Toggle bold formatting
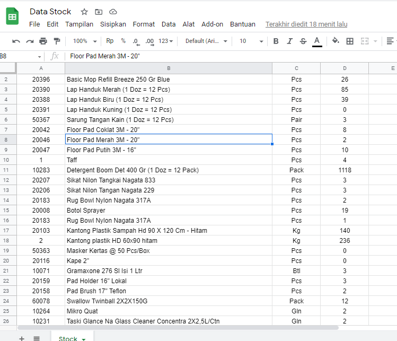The image size is (397, 341). pyautogui.click(x=276, y=41)
